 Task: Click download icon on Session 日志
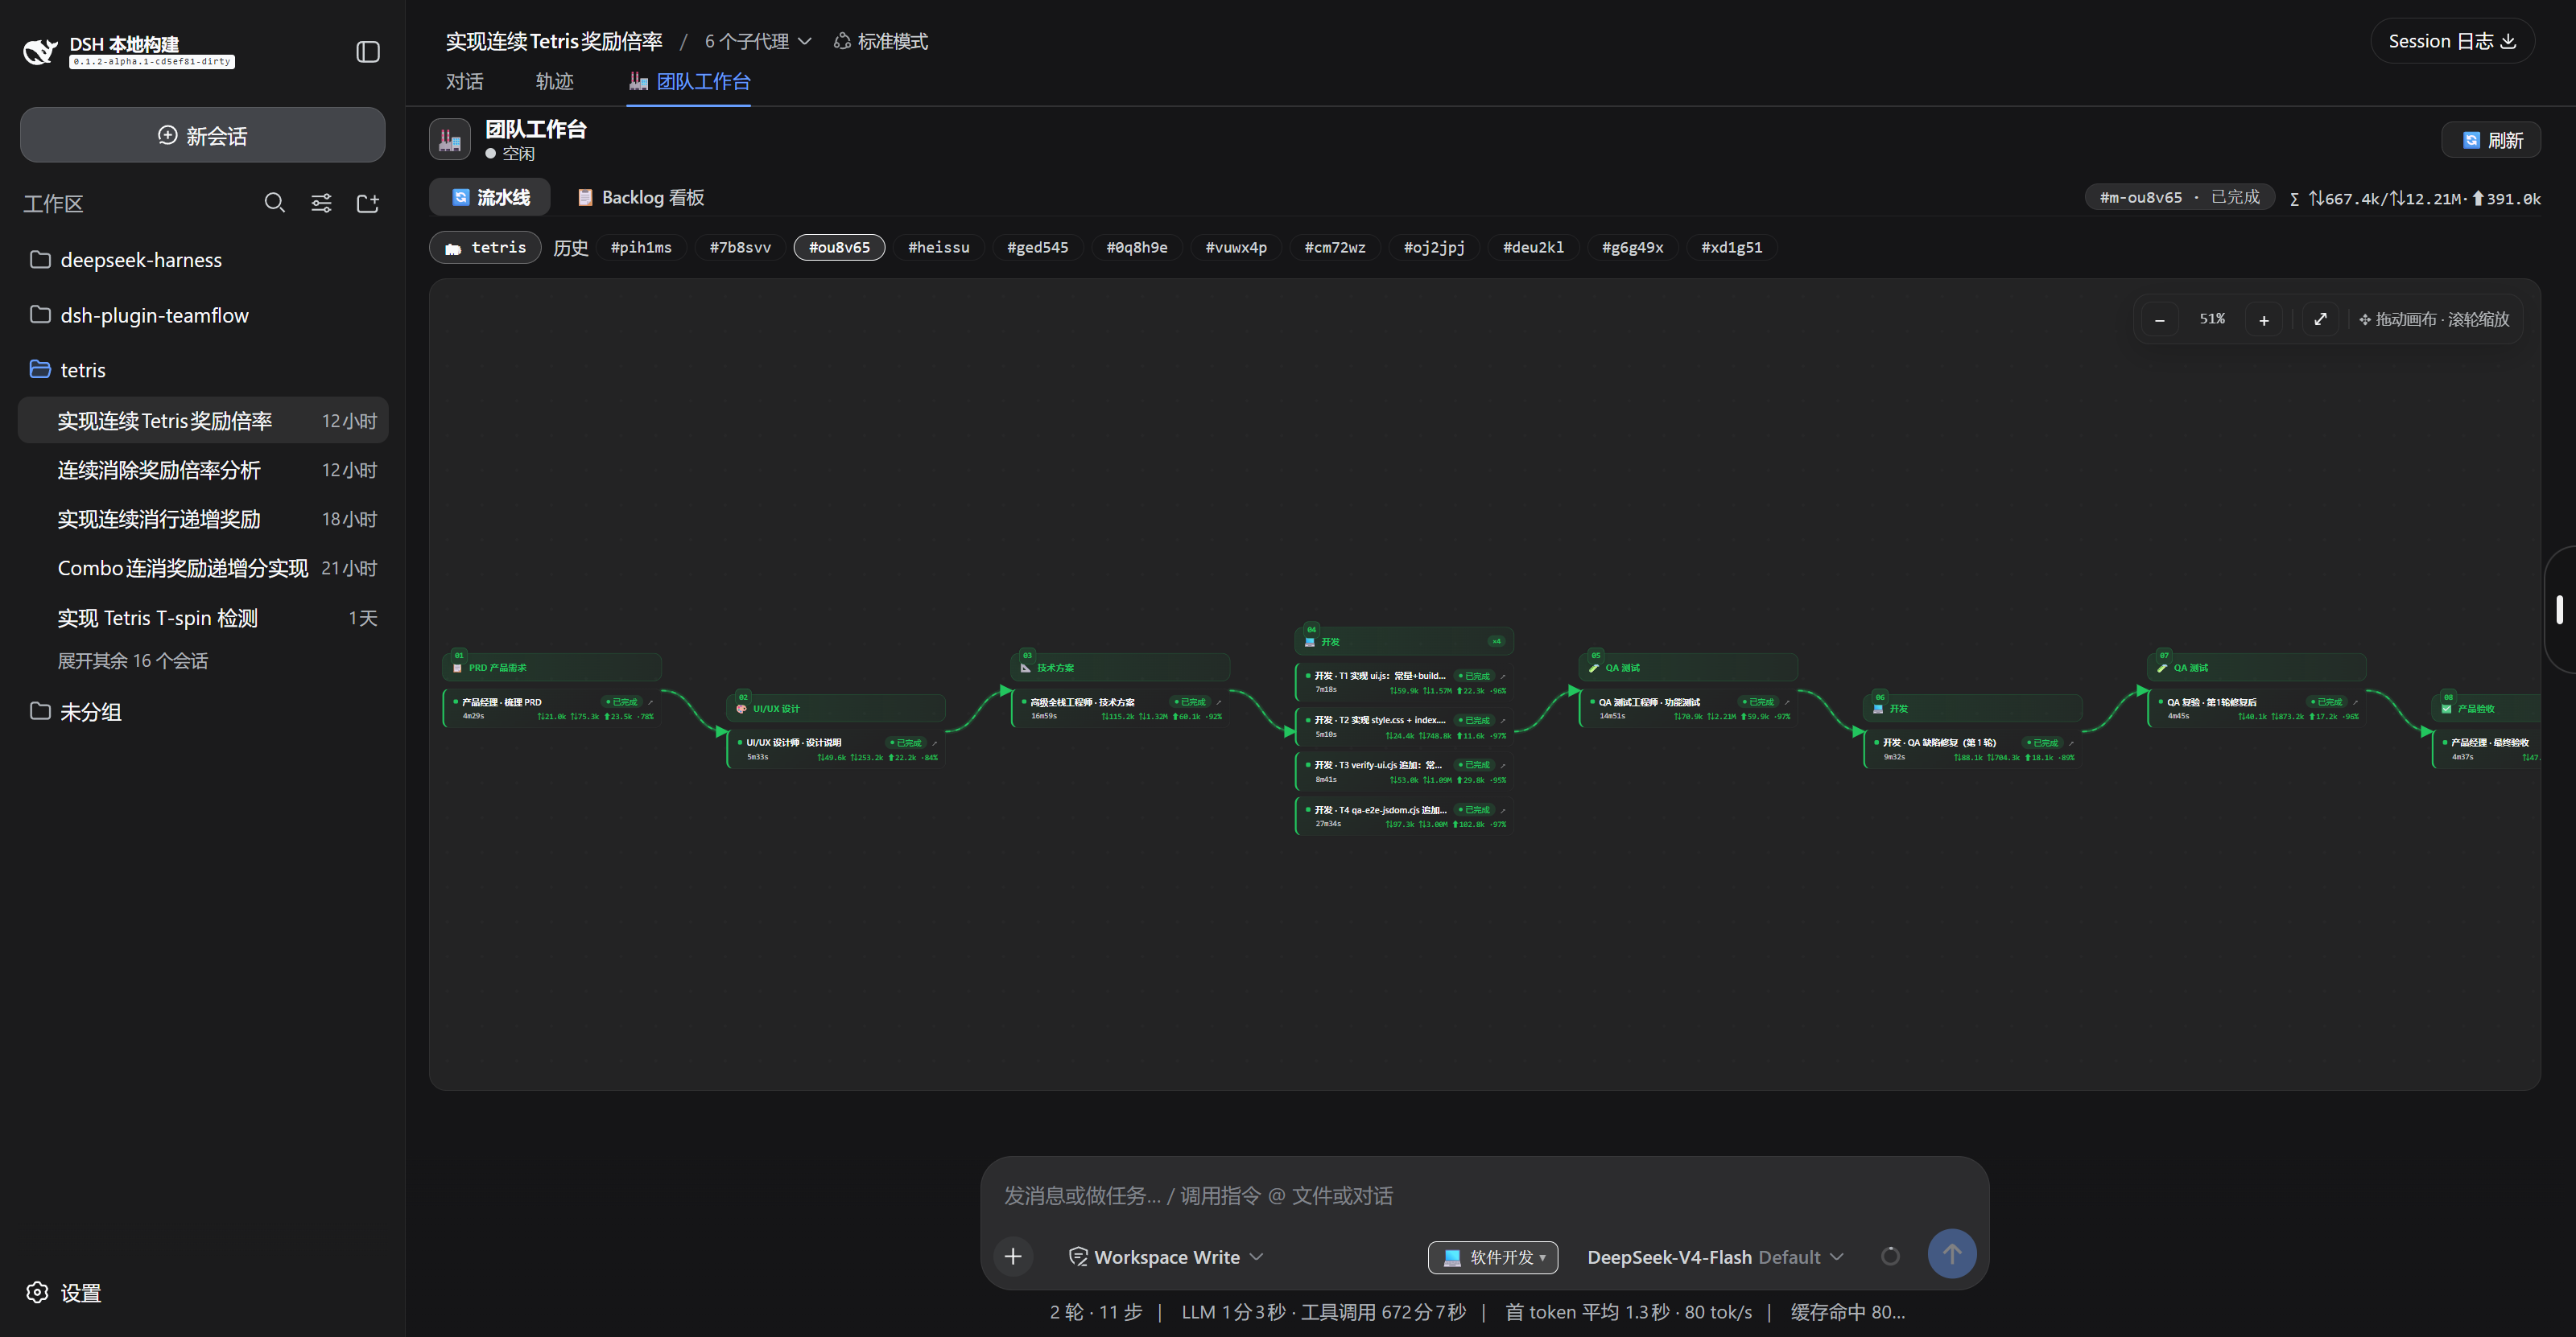click(x=2508, y=41)
